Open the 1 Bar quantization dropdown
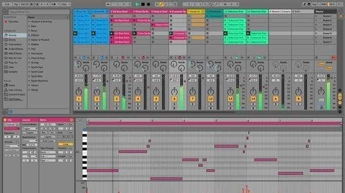Viewport: 345px width, 193px height. [65, 4]
